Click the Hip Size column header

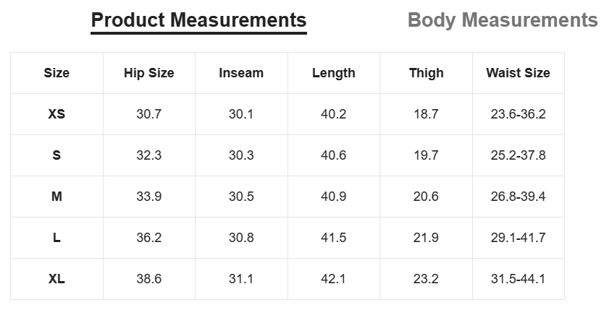[149, 73]
